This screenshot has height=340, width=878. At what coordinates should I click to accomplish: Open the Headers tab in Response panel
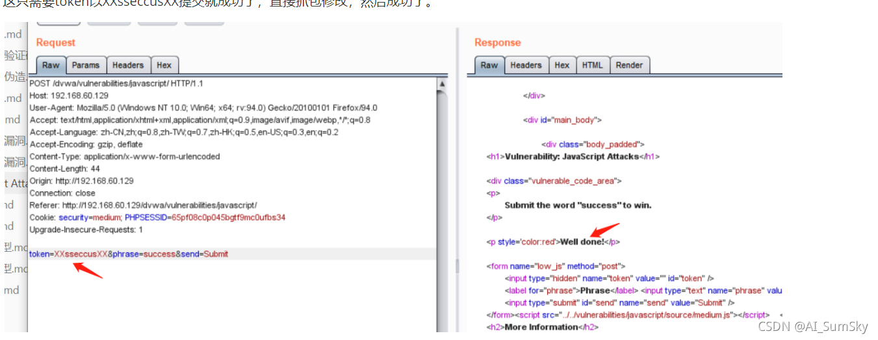point(526,65)
